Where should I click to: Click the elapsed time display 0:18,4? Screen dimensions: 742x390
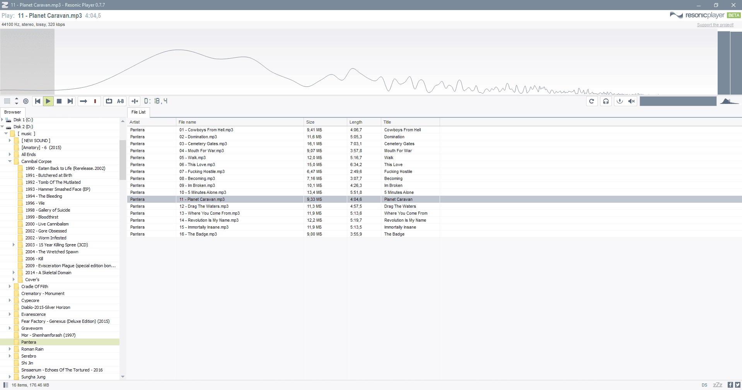[156, 101]
